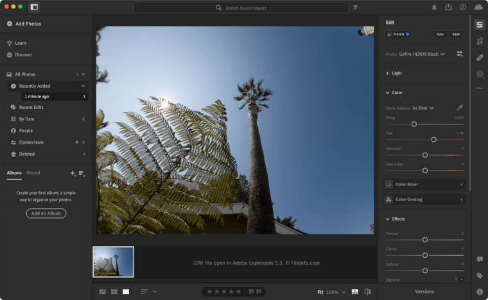Expand the Light panel

[397, 73]
